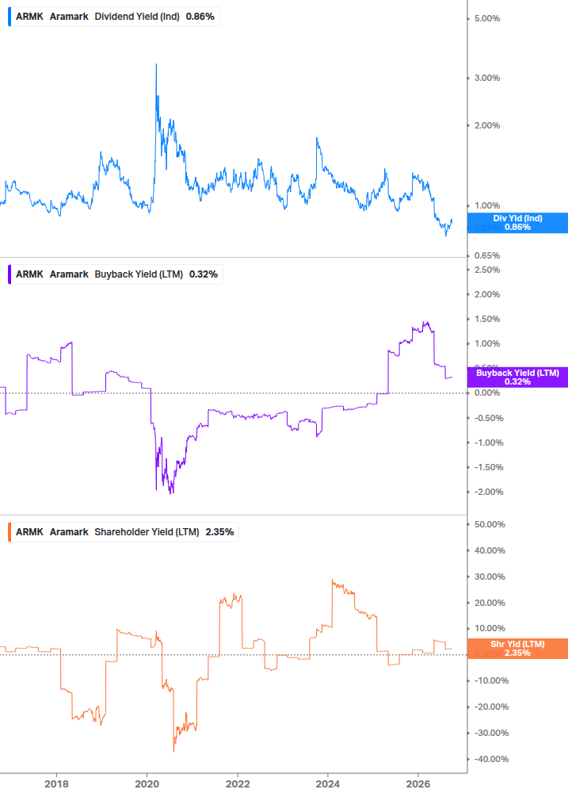Click the 5.00% tick on dividend yield axis
The image size is (568, 797).
(x=487, y=19)
